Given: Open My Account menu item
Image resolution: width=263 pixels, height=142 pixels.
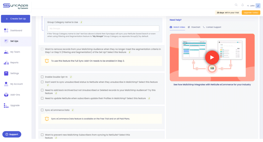Looking at the screenshot, I should [x=16, y=84].
